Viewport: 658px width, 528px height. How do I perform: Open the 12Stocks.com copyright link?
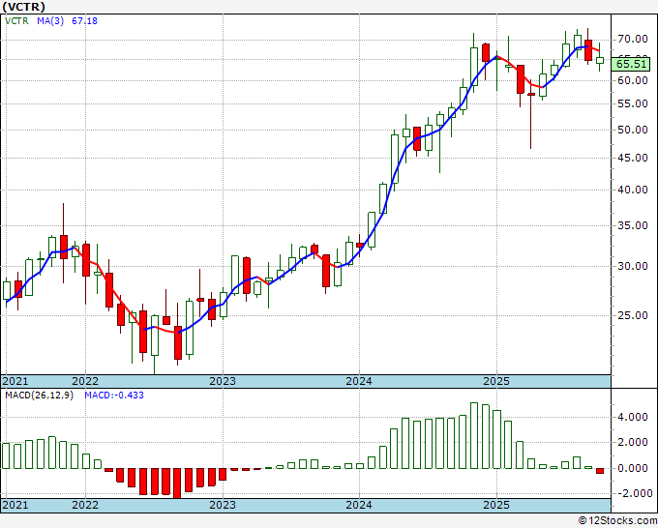coord(617,521)
